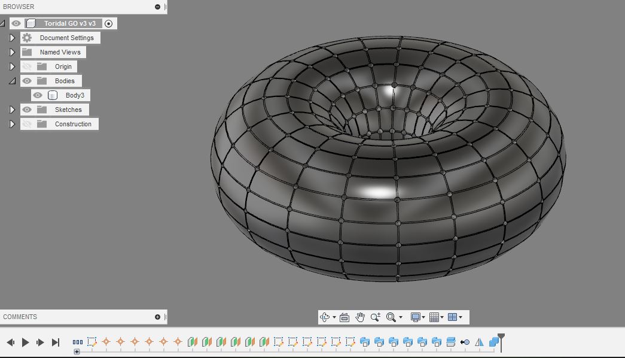625x358 pixels.
Task: Click the Bodies folder icon
Action: coord(42,81)
